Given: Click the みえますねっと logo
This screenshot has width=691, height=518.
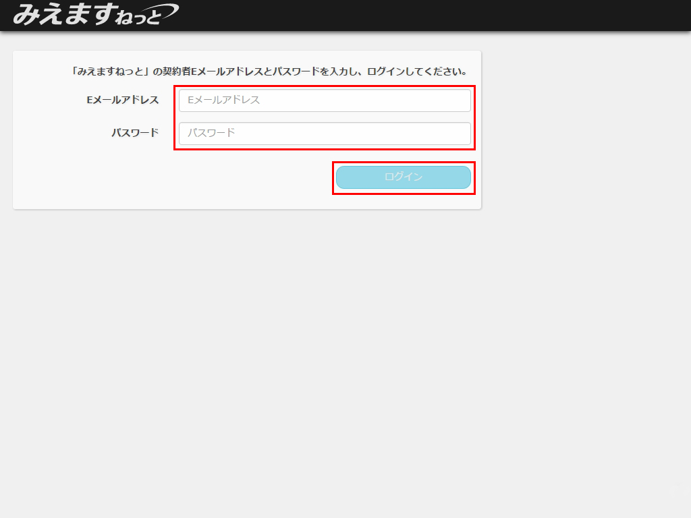Looking at the screenshot, I should pos(94,13).
